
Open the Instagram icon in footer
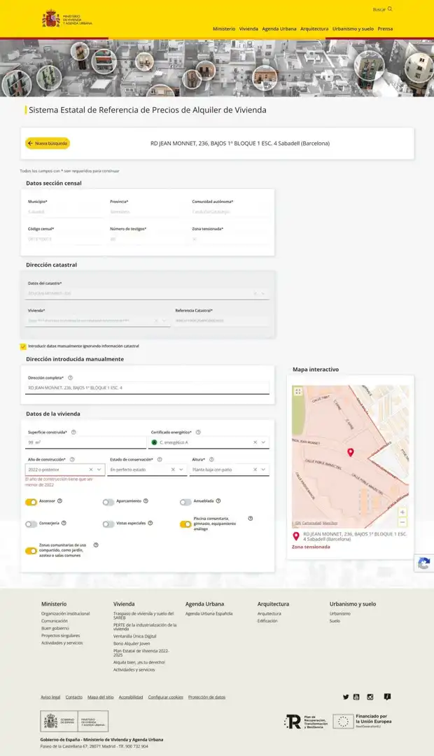[x=370, y=696]
